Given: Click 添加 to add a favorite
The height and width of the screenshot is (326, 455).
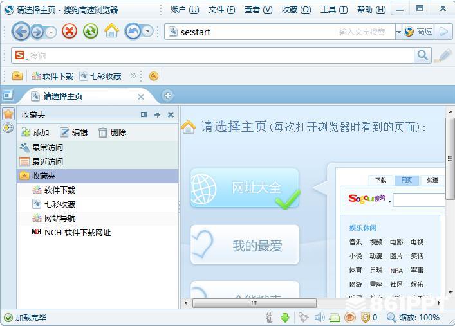Looking at the screenshot, I should (35, 132).
